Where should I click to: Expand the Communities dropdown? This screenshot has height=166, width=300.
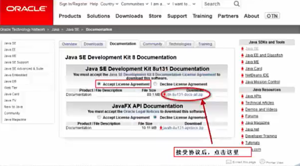[x=135, y=4]
